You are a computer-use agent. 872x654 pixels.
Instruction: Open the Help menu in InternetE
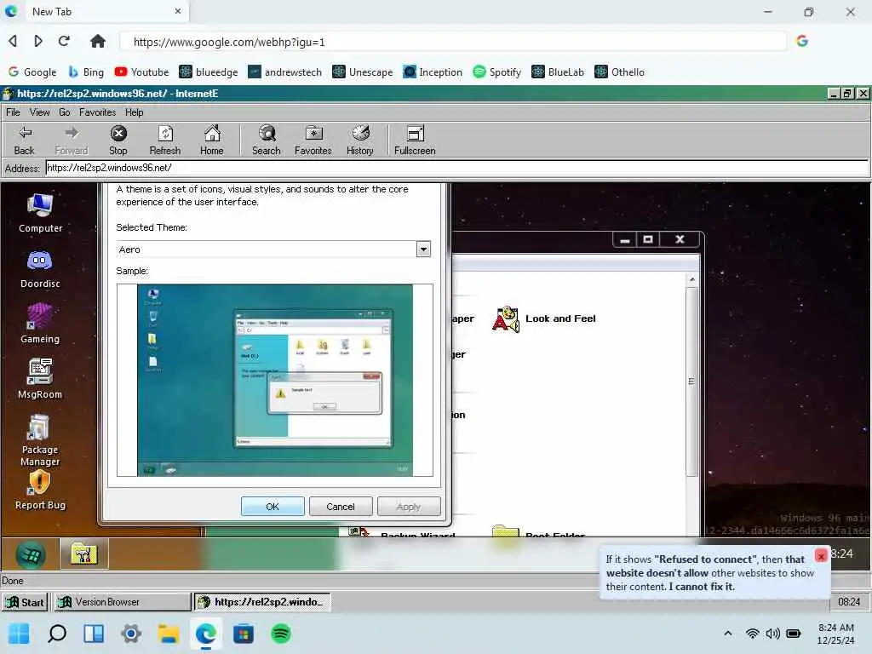[134, 112]
